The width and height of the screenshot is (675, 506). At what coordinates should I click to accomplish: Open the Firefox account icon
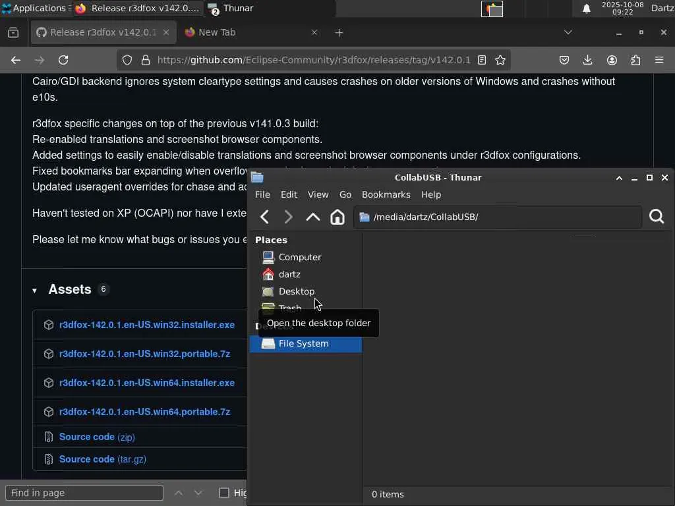612,60
